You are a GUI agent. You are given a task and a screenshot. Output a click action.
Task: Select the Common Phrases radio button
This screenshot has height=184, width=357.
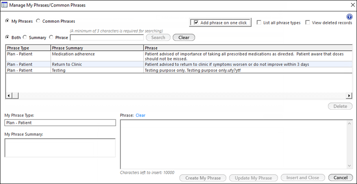click(x=38, y=21)
